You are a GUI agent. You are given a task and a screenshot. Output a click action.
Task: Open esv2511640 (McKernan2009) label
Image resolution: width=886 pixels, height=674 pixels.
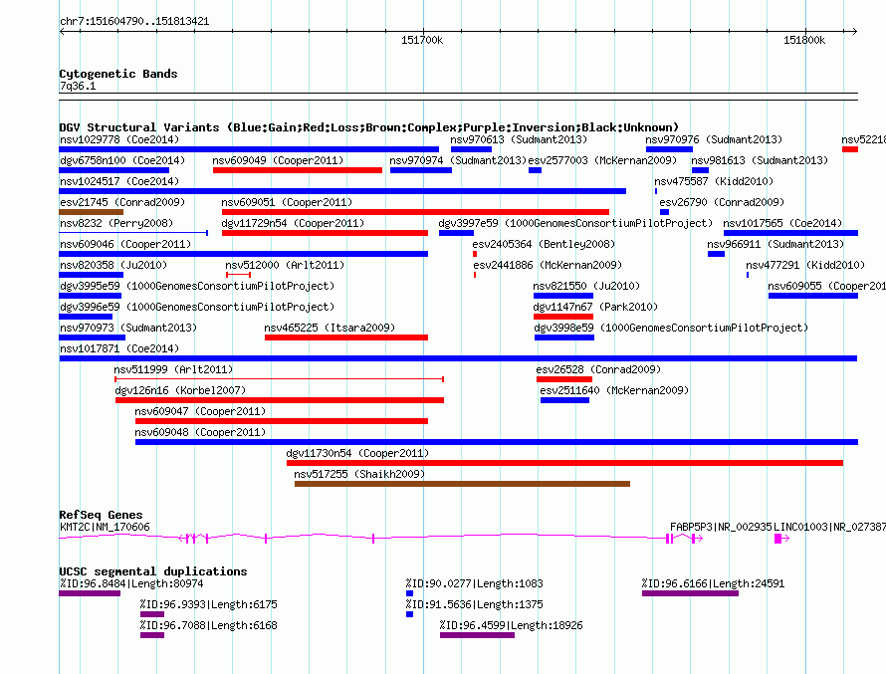[614, 390]
